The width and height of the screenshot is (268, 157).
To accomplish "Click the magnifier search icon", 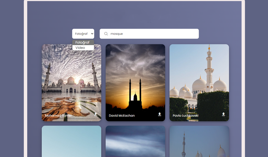I will [x=106, y=34].
